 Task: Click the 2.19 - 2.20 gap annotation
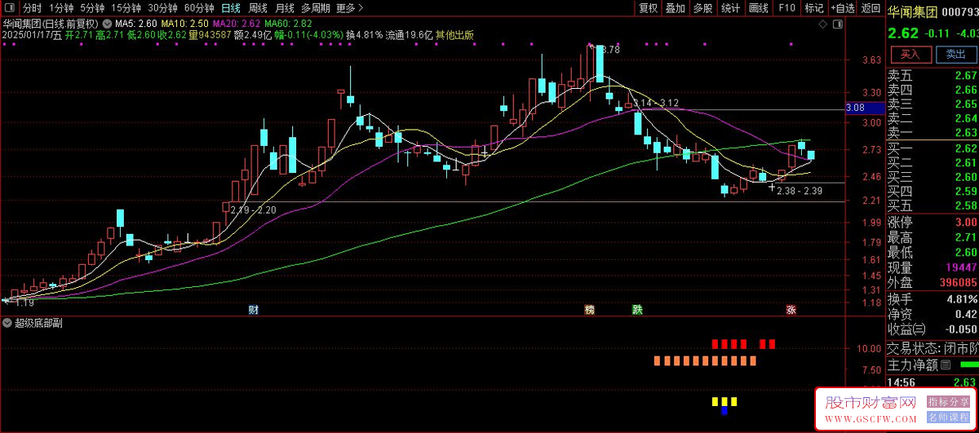254,210
